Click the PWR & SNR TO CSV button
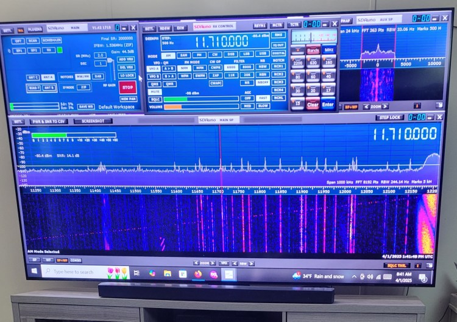The image size is (457, 322). pos(50,121)
